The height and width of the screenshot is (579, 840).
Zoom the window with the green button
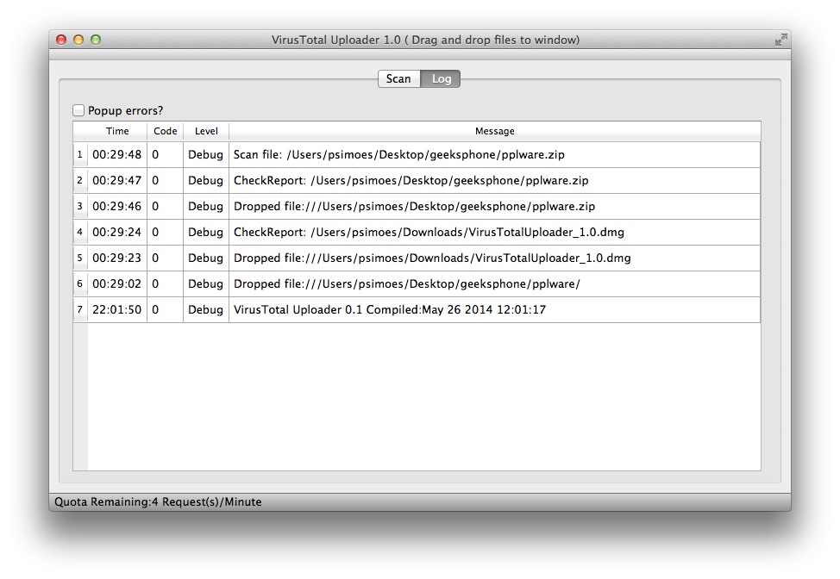click(96, 40)
